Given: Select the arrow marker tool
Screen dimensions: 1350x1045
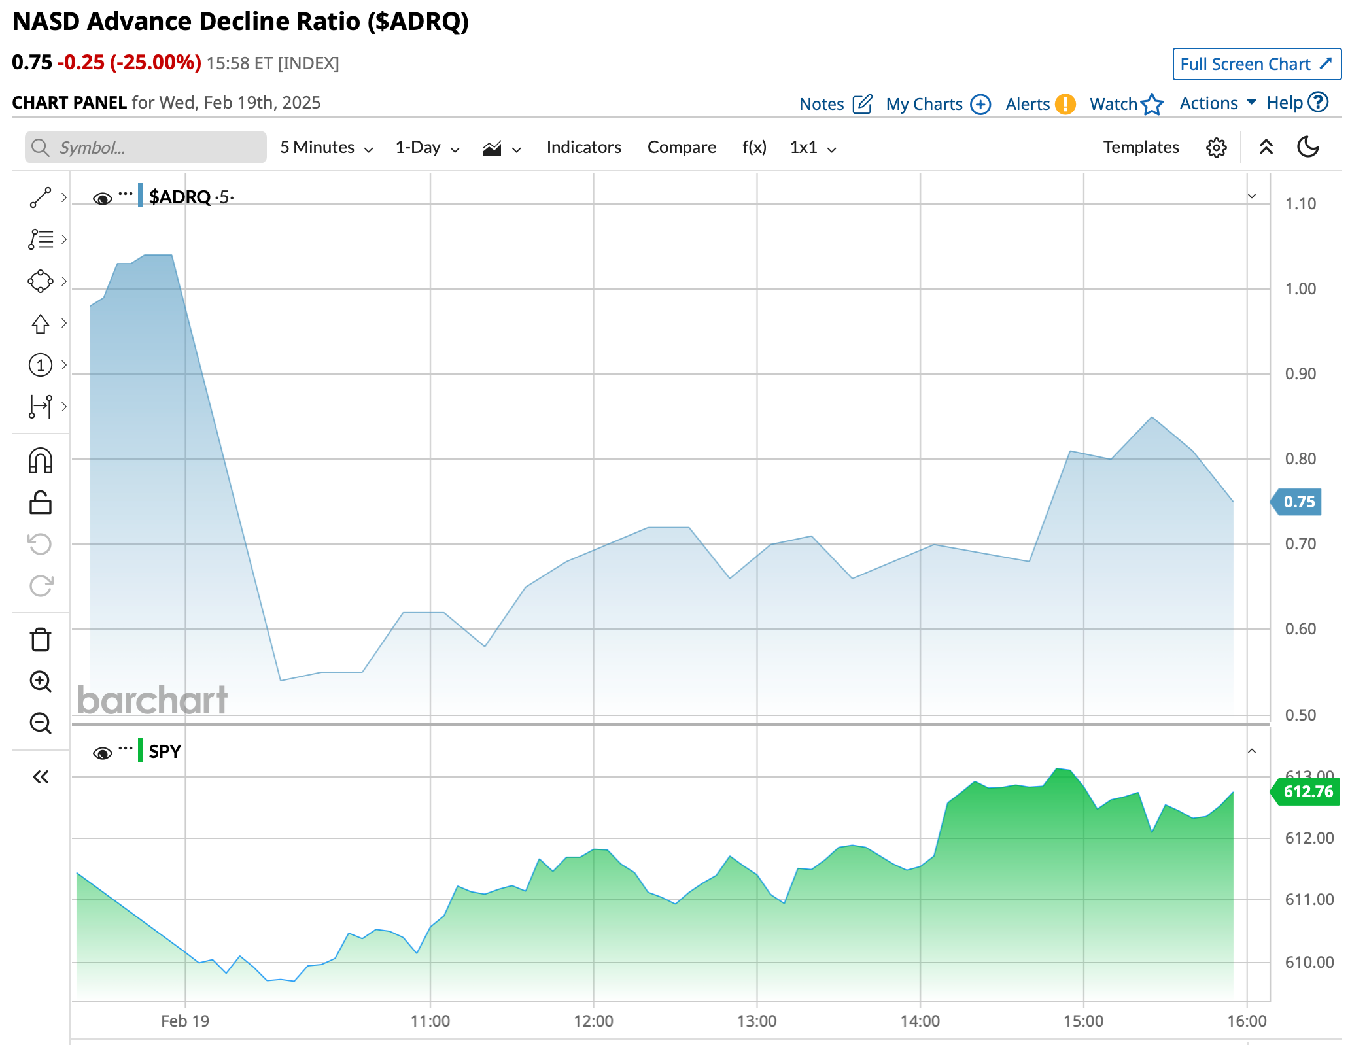Looking at the screenshot, I should pyautogui.click(x=41, y=323).
